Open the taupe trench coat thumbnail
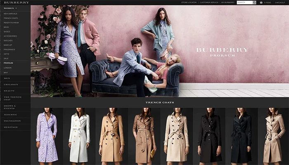The height and width of the screenshot is (165, 289). point(273,136)
